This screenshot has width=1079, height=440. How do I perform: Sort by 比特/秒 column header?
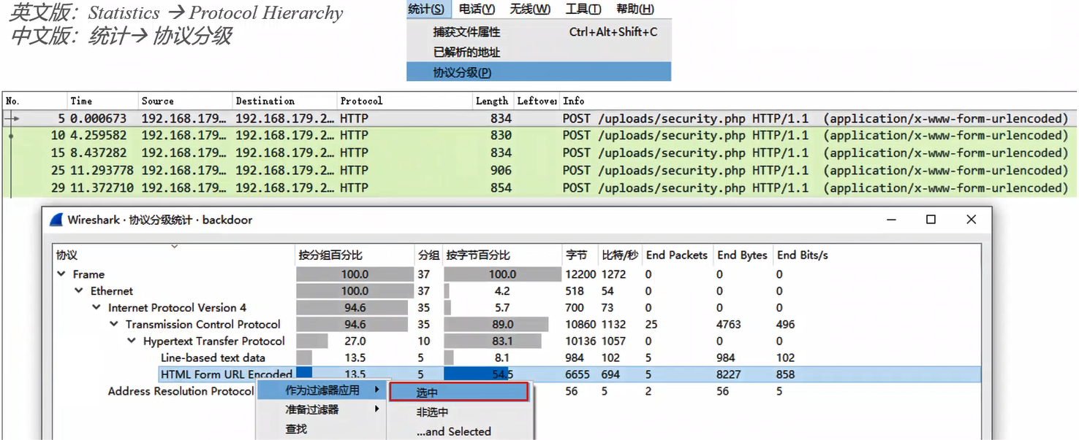coord(620,255)
